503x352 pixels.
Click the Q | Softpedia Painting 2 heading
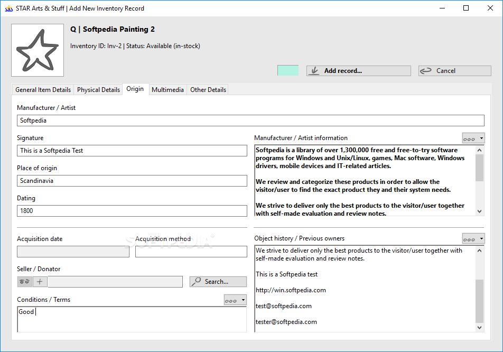[x=112, y=29]
